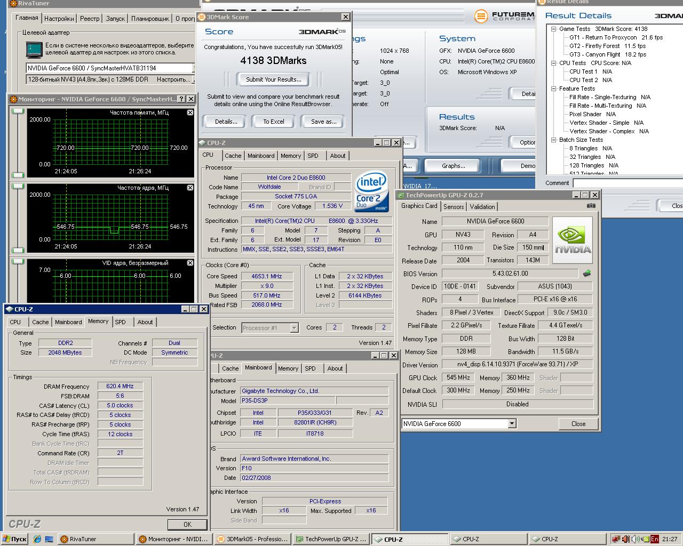This screenshot has width=683, height=546.
Task: Click Submit Your Results button
Action: (x=274, y=79)
